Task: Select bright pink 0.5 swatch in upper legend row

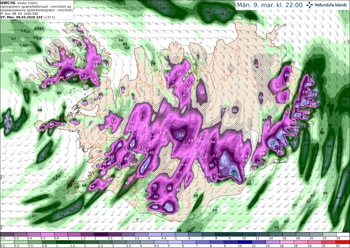Action: click(47, 234)
